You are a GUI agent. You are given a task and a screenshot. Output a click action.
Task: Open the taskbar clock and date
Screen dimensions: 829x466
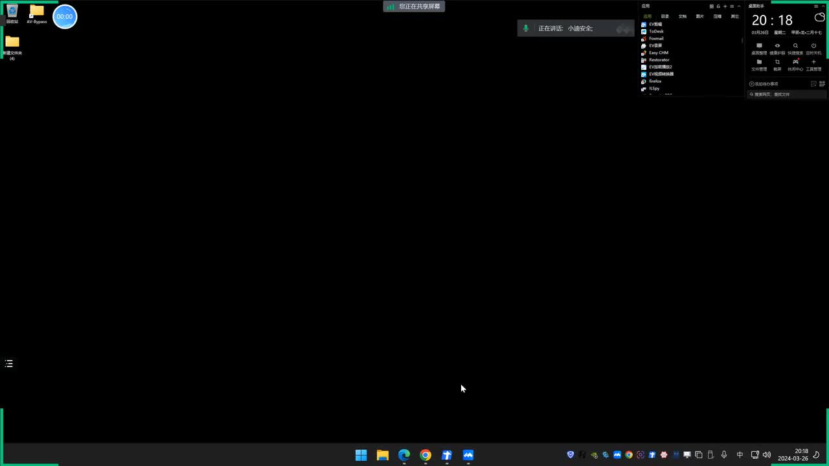(x=793, y=455)
